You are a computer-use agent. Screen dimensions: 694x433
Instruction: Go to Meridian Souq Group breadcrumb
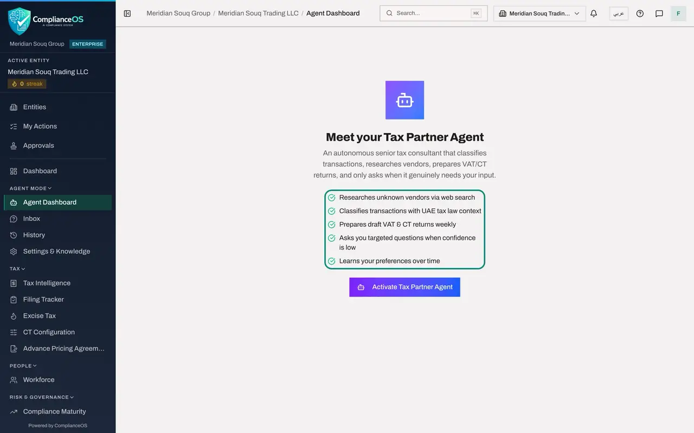(178, 13)
